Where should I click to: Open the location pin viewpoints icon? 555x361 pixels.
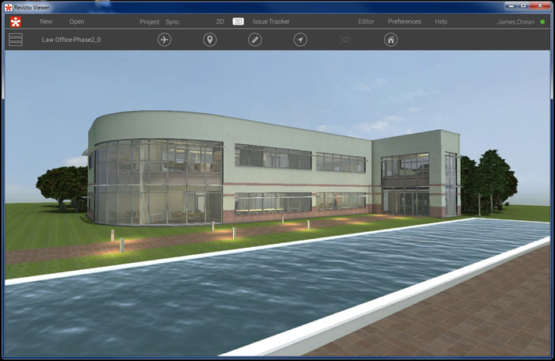(x=209, y=40)
